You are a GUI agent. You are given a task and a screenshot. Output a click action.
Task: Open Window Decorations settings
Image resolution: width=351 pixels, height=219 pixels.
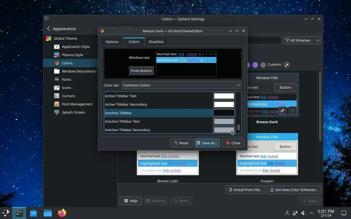70,71
